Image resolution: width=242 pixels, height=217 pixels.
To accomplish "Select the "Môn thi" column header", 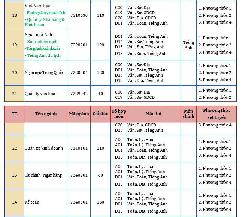I will (154, 114).
